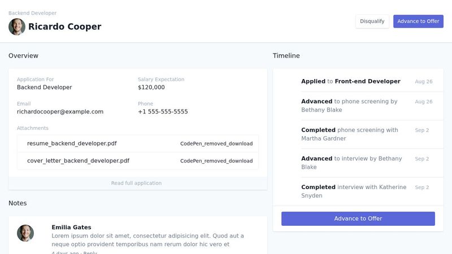
Task: Click Emilia Gates' avatar in Notes
Action: [25, 233]
